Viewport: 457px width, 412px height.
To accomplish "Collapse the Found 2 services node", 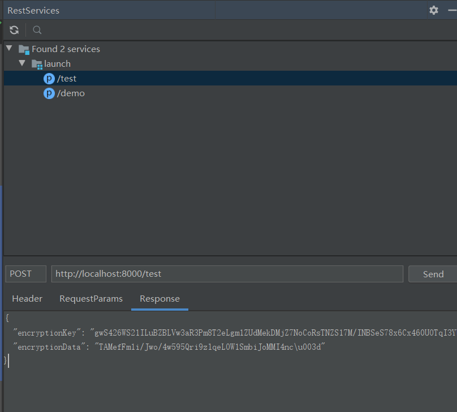I will [x=9, y=48].
